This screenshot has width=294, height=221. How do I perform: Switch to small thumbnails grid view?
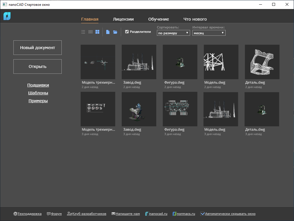pos(91,32)
